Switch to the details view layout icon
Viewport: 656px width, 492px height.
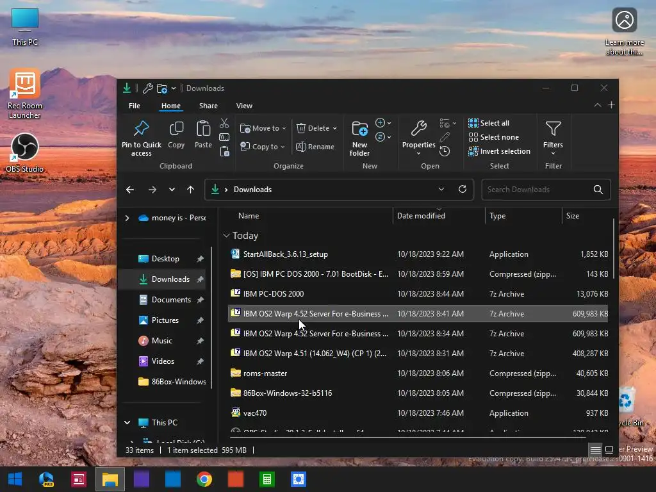coord(595,450)
